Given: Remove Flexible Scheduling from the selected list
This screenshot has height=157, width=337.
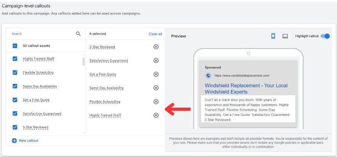Looking at the screenshot, I should 156,101.
